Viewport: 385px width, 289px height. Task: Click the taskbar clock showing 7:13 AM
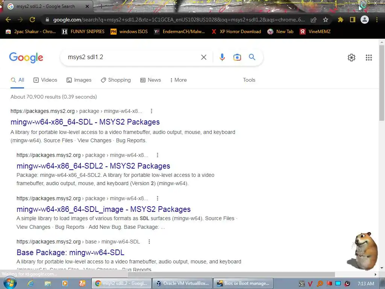[x=366, y=284]
